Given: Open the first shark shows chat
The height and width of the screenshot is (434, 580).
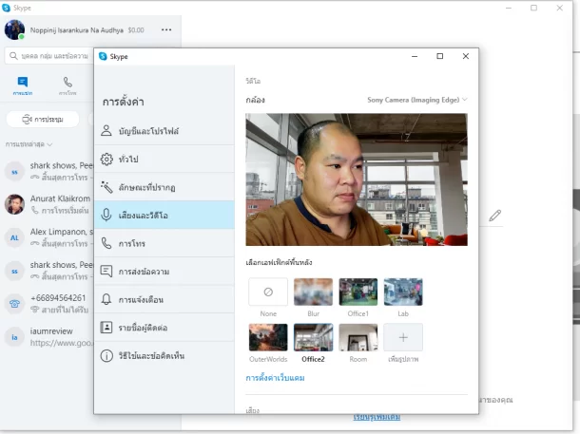Looking at the screenshot, I should [x=48, y=171].
